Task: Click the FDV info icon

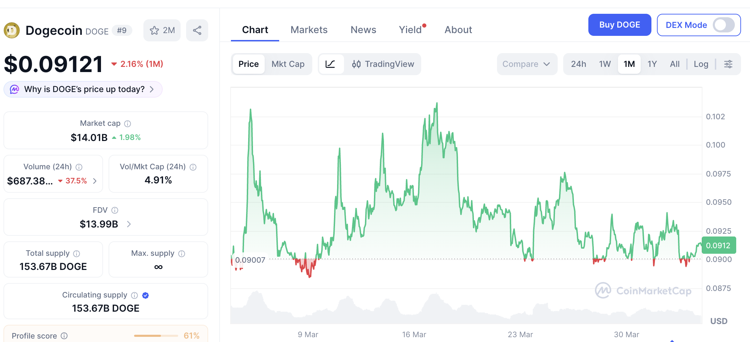Action: (x=115, y=210)
